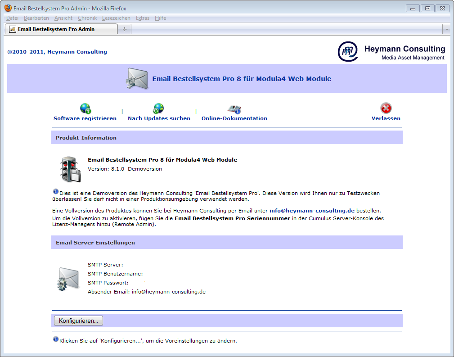454x357 pixels.
Task: Open a new tab with plus button
Action: pyautogui.click(x=125, y=29)
